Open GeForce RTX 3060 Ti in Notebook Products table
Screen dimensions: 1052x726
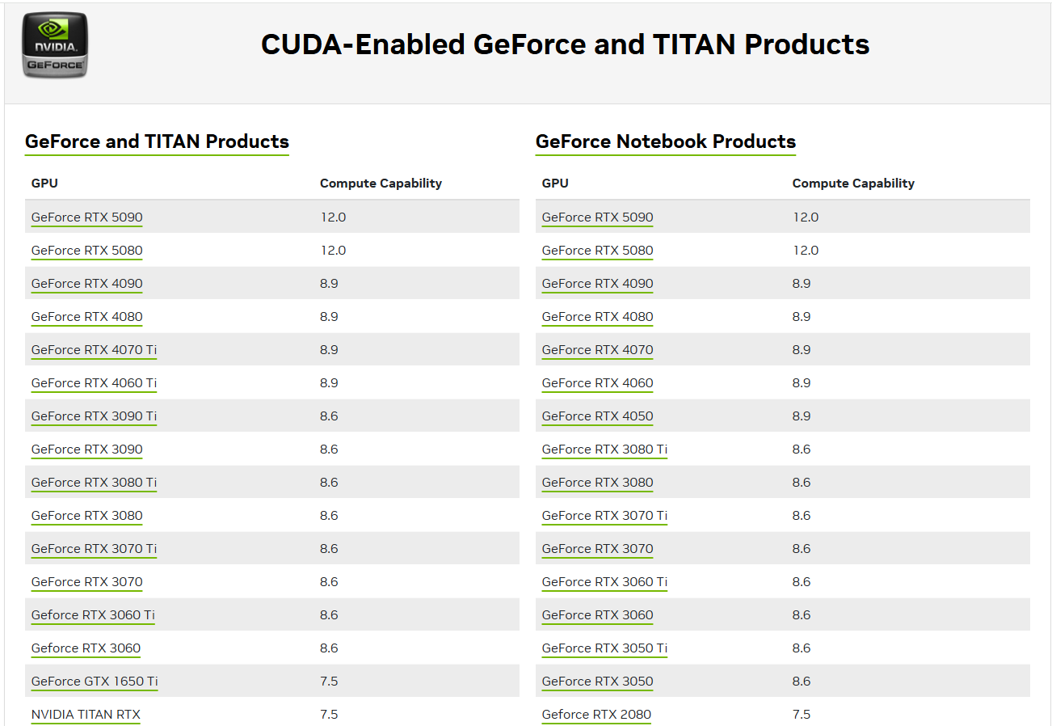click(604, 581)
